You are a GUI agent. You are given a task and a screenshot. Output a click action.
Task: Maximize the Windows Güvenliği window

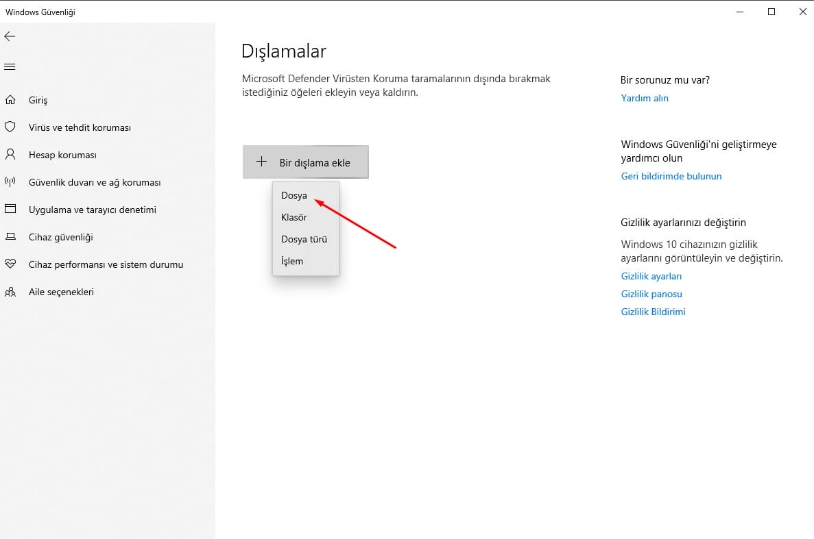coord(771,12)
